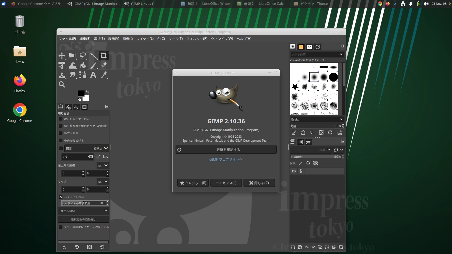Open the fixed aspect ratio (縦横比) dropdown
This screenshot has height=254, width=452.
click(87, 148)
